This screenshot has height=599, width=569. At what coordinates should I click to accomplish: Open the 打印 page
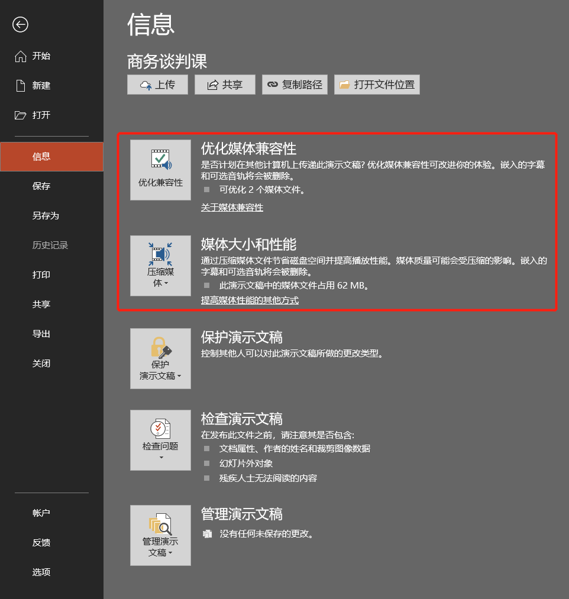(x=51, y=275)
